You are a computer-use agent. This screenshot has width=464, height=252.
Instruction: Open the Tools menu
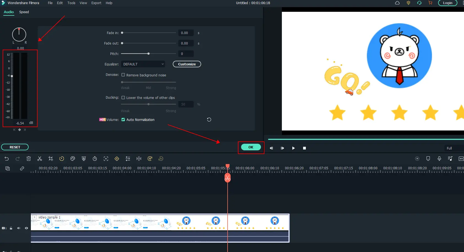pos(71,3)
